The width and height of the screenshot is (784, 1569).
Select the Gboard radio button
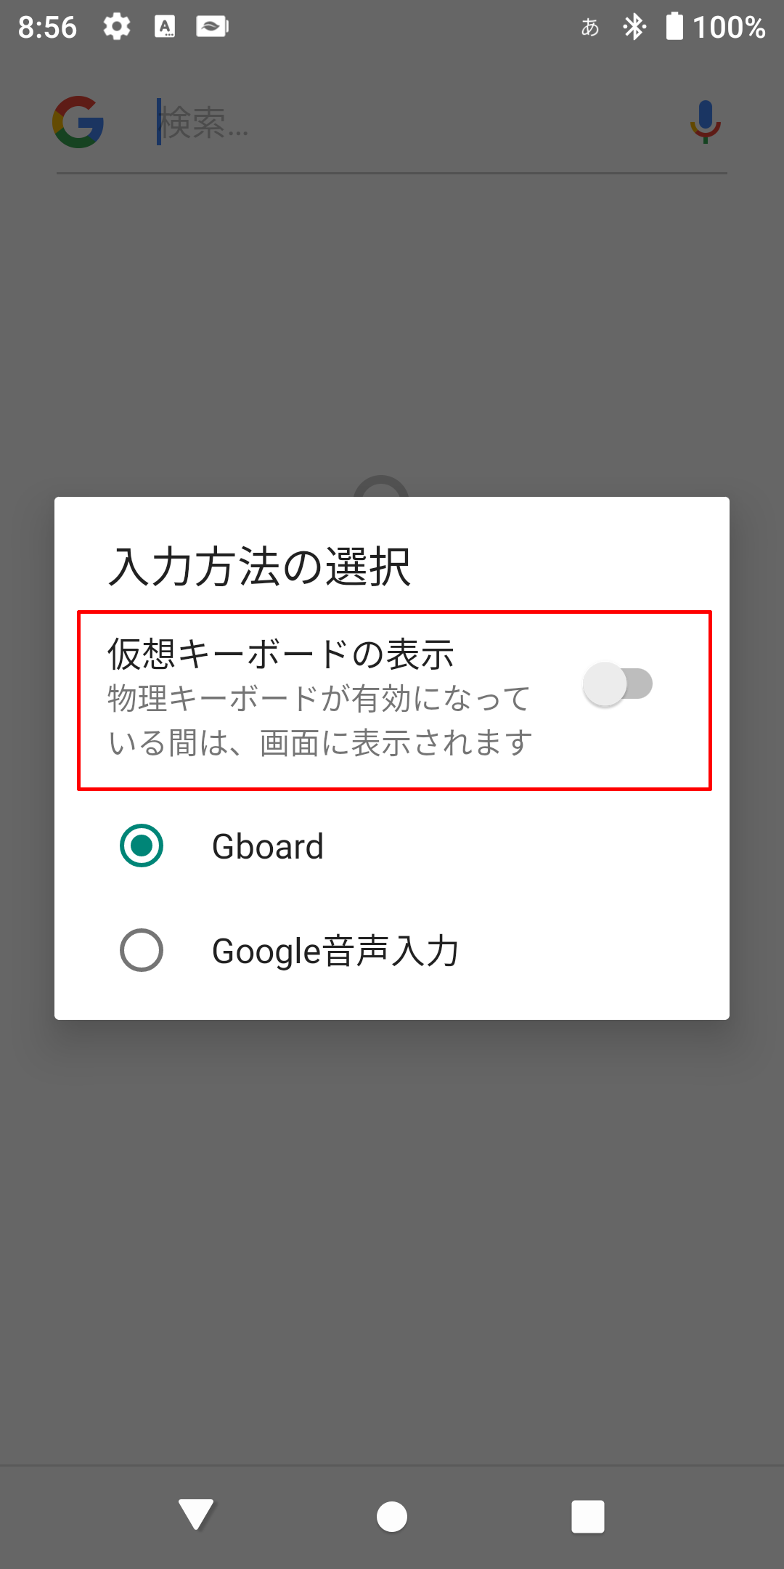(142, 846)
